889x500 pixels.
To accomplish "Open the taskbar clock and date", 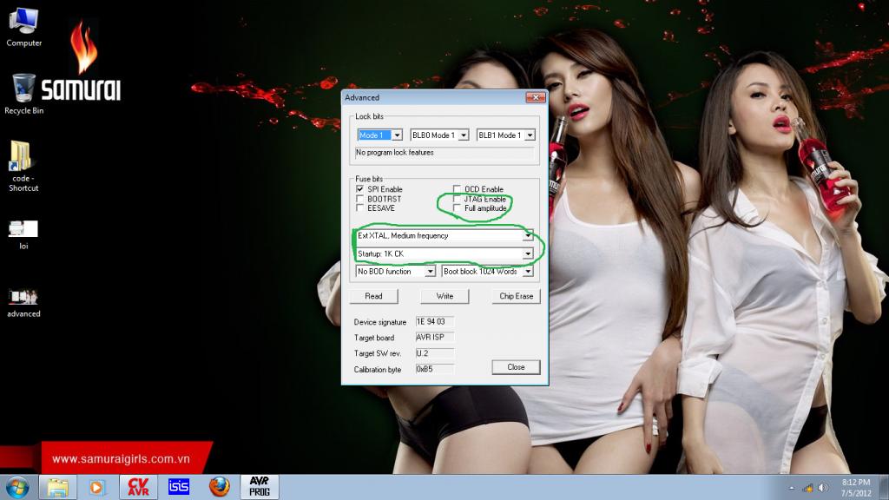I will 855,488.
